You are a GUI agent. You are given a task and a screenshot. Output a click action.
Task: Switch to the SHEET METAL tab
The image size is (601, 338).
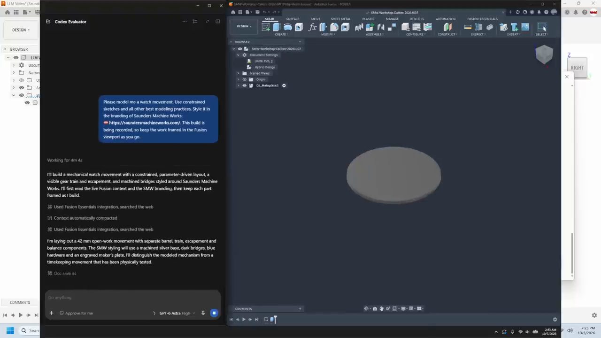click(x=341, y=19)
